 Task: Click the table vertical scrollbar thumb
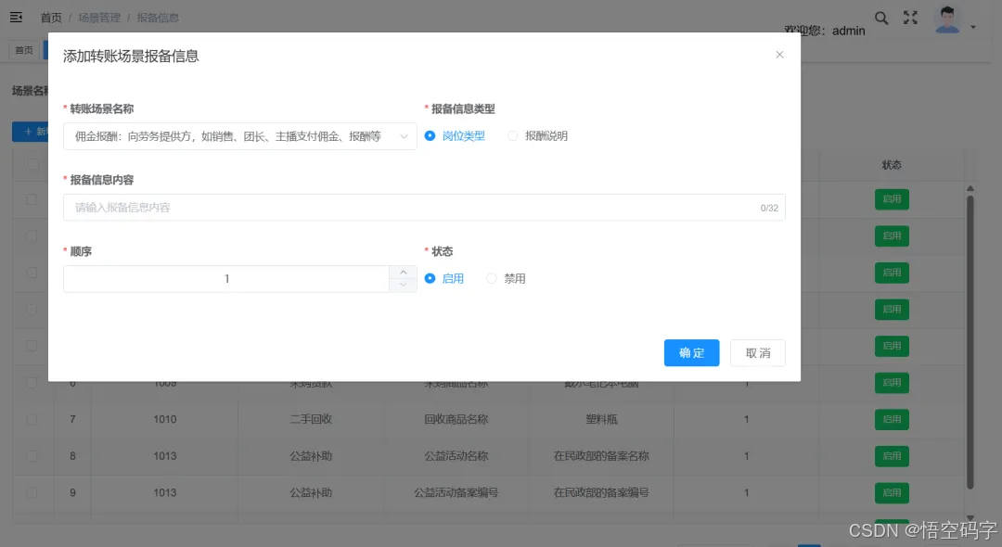coord(970,341)
